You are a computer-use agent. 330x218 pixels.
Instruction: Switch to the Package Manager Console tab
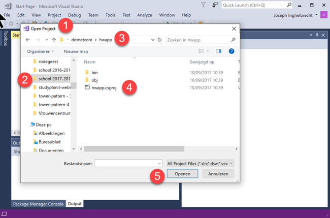38,204
